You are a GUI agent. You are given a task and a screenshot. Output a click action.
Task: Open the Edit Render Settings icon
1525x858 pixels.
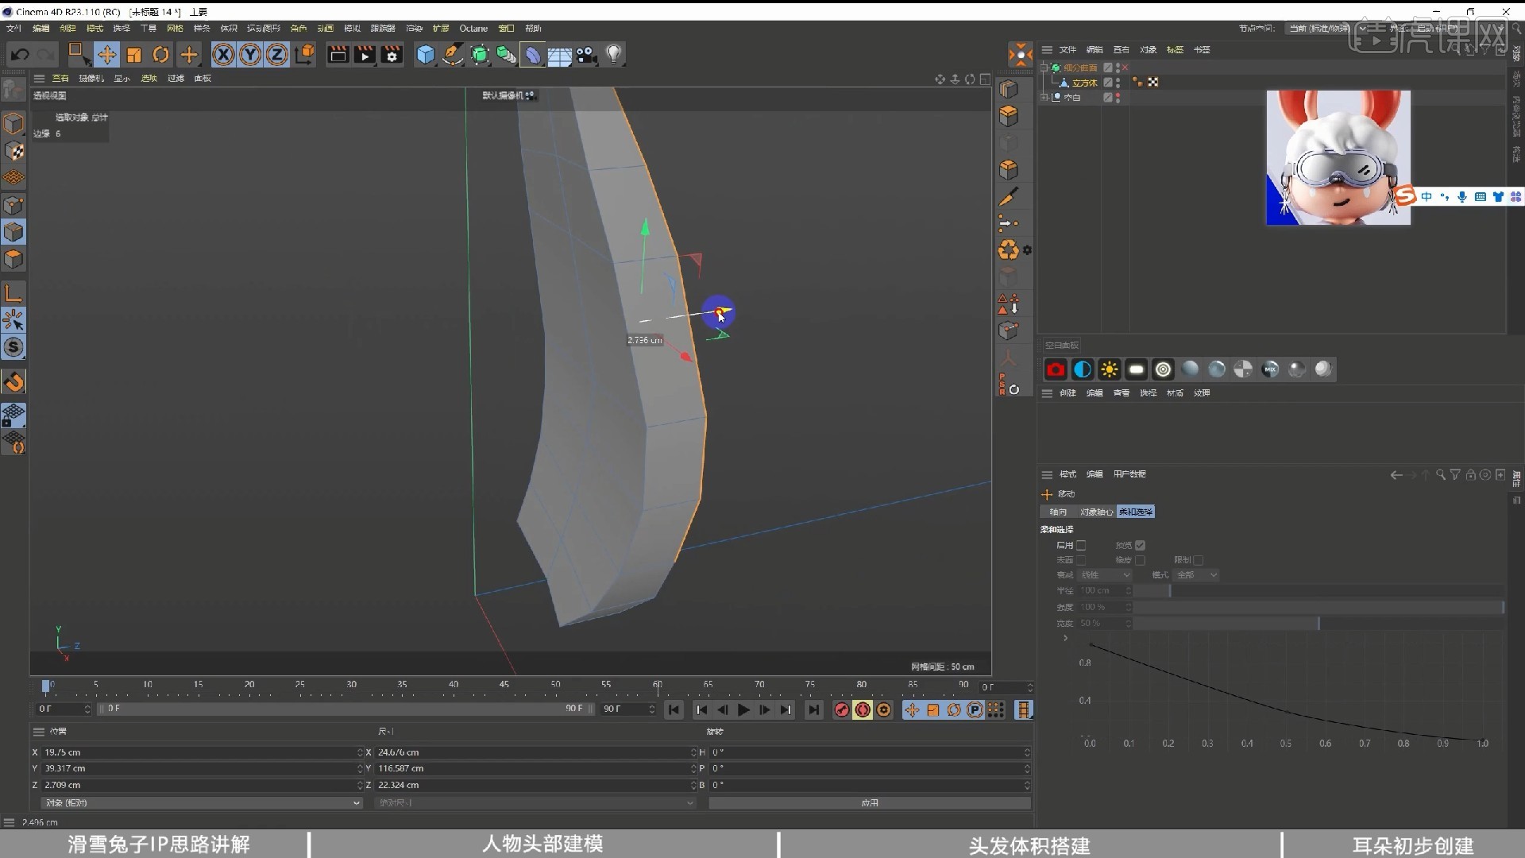[392, 54]
